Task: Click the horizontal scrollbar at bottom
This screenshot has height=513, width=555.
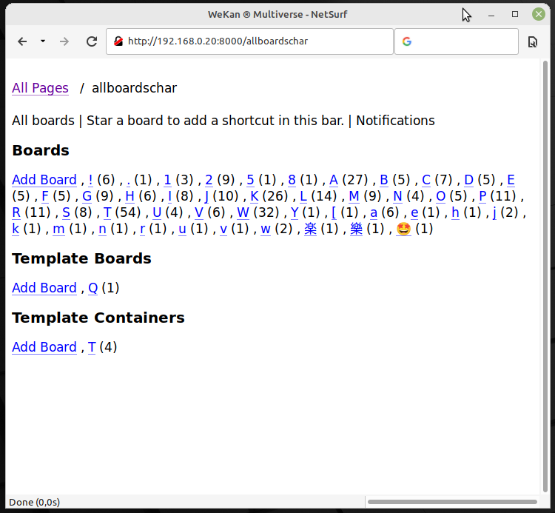Action: (452, 502)
